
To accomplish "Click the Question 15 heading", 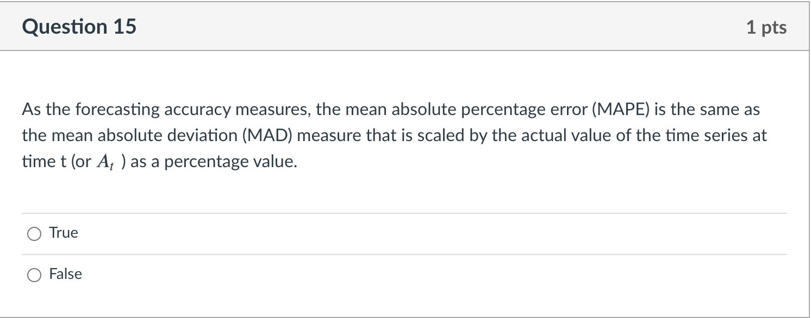I will 79,26.
